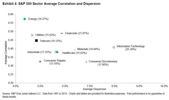Select the Telecom (19.13%) label
Image resolution: width=169 pixels, height=100 pixels.
tap(51, 41)
